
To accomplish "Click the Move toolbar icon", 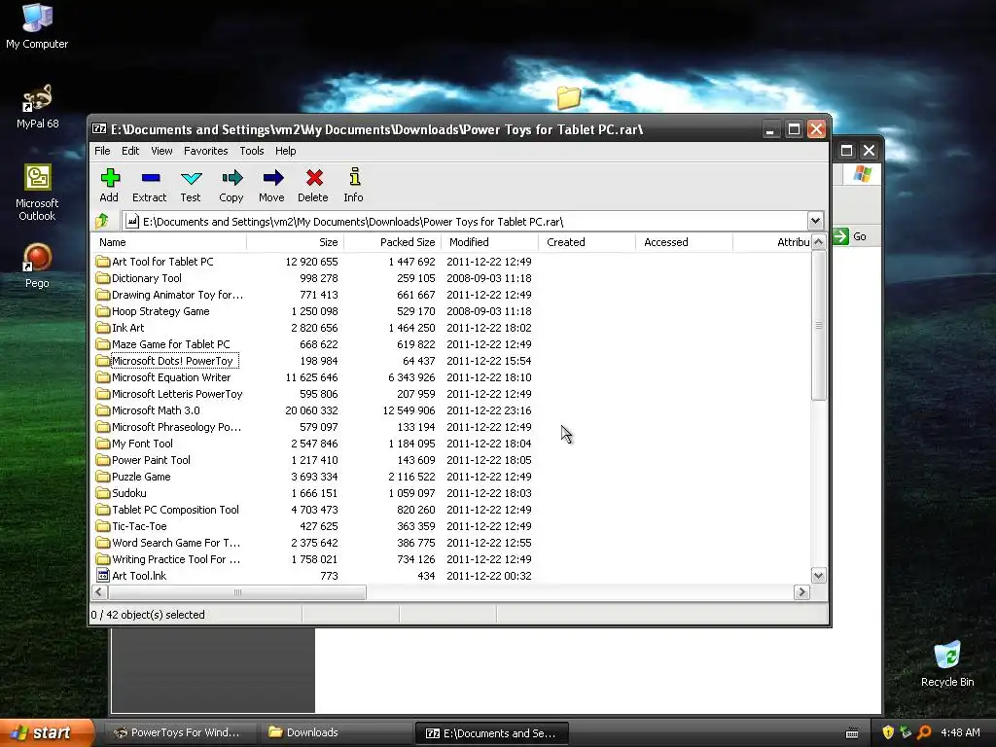I will pos(272,178).
